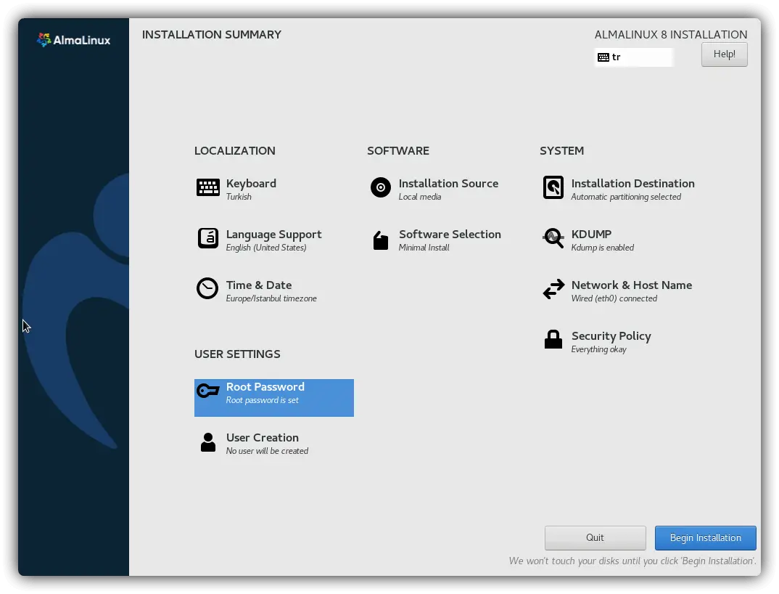Click the Software Selection package icon

[x=381, y=240]
